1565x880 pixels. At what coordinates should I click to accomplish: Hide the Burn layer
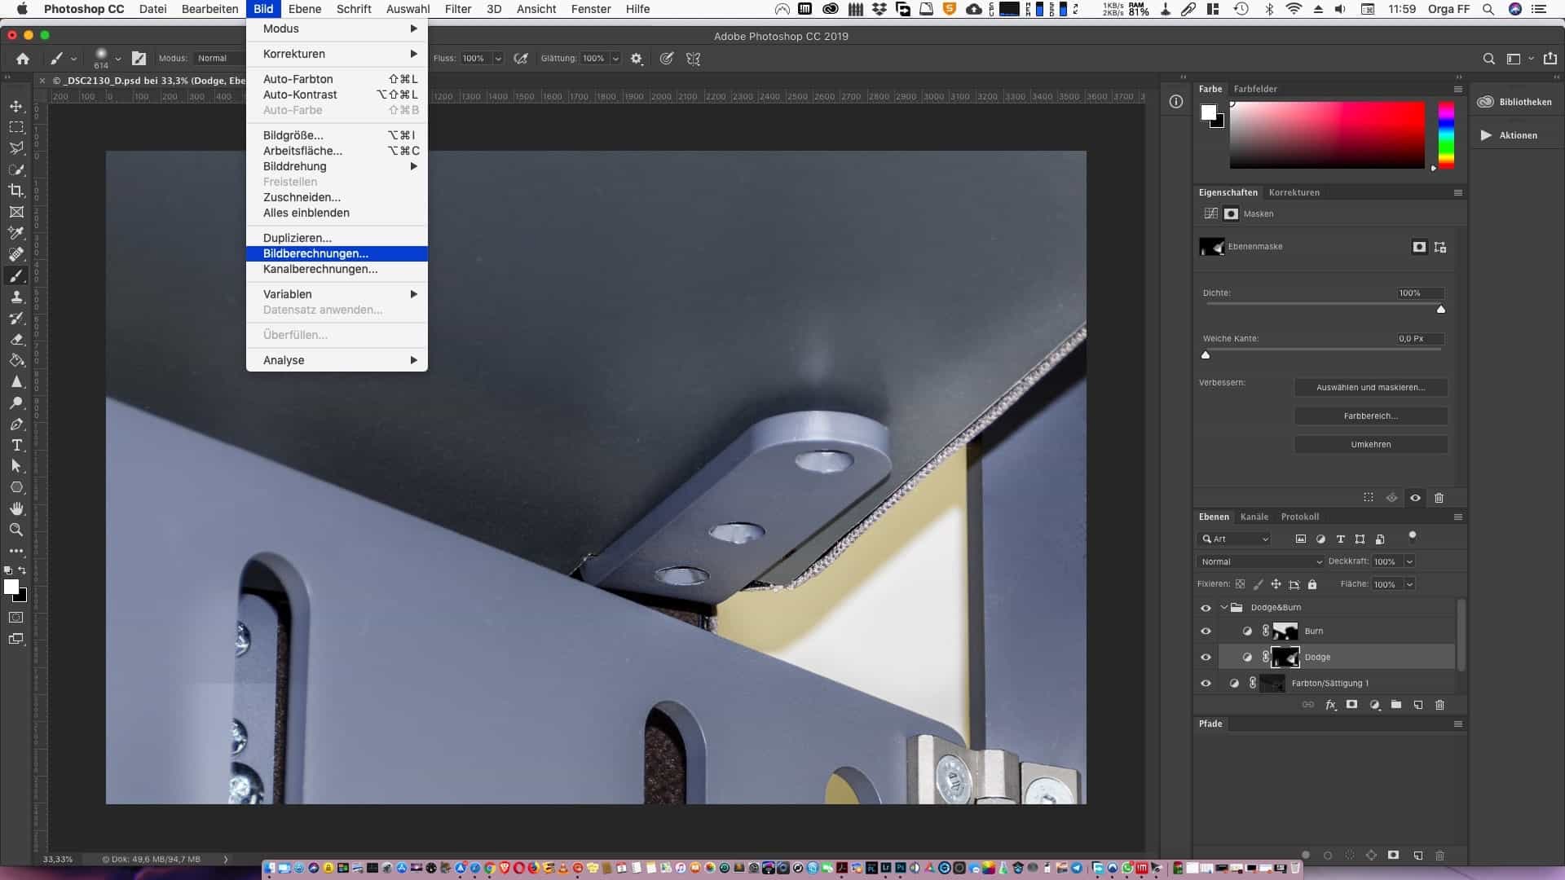click(x=1206, y=631)
